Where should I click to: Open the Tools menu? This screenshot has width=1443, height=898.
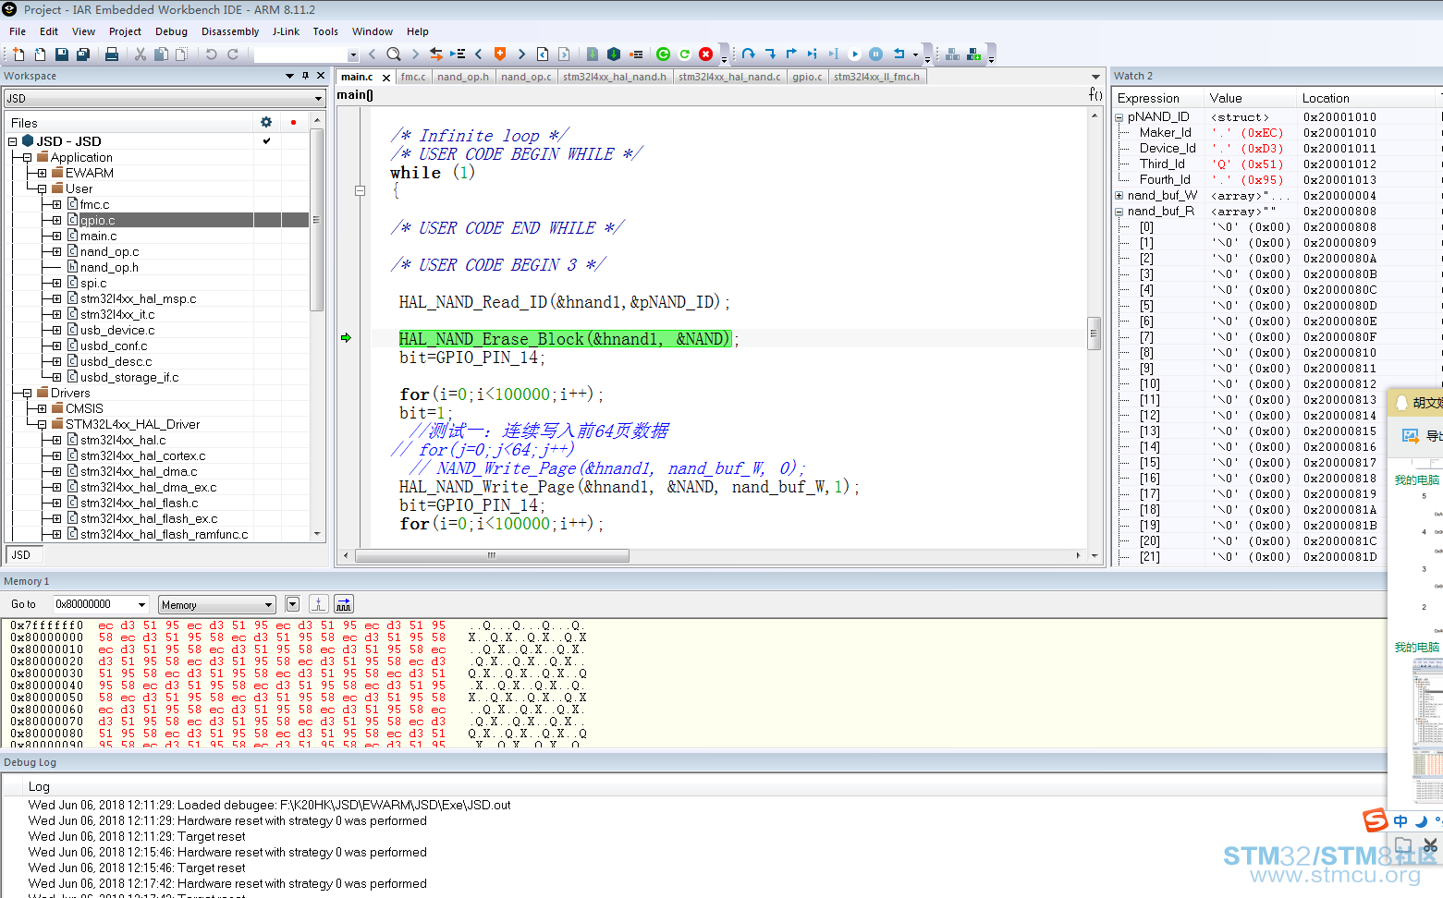325,31
